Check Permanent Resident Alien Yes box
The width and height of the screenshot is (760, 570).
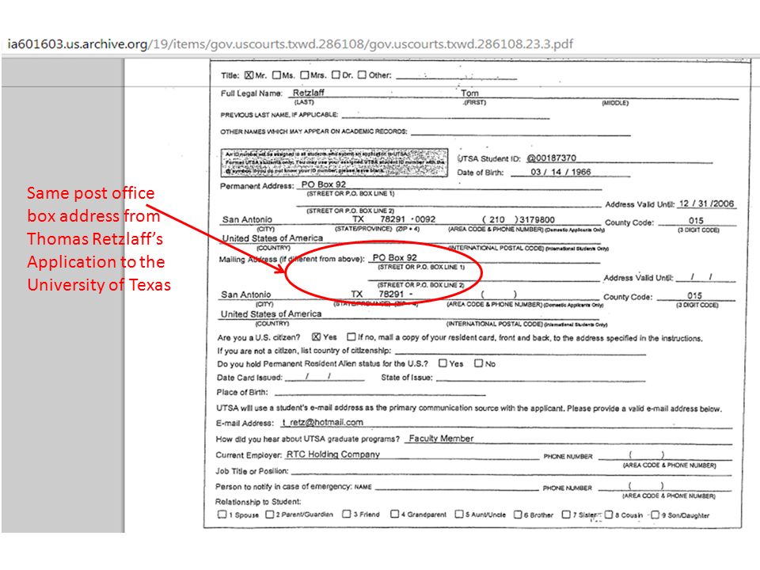443,364
